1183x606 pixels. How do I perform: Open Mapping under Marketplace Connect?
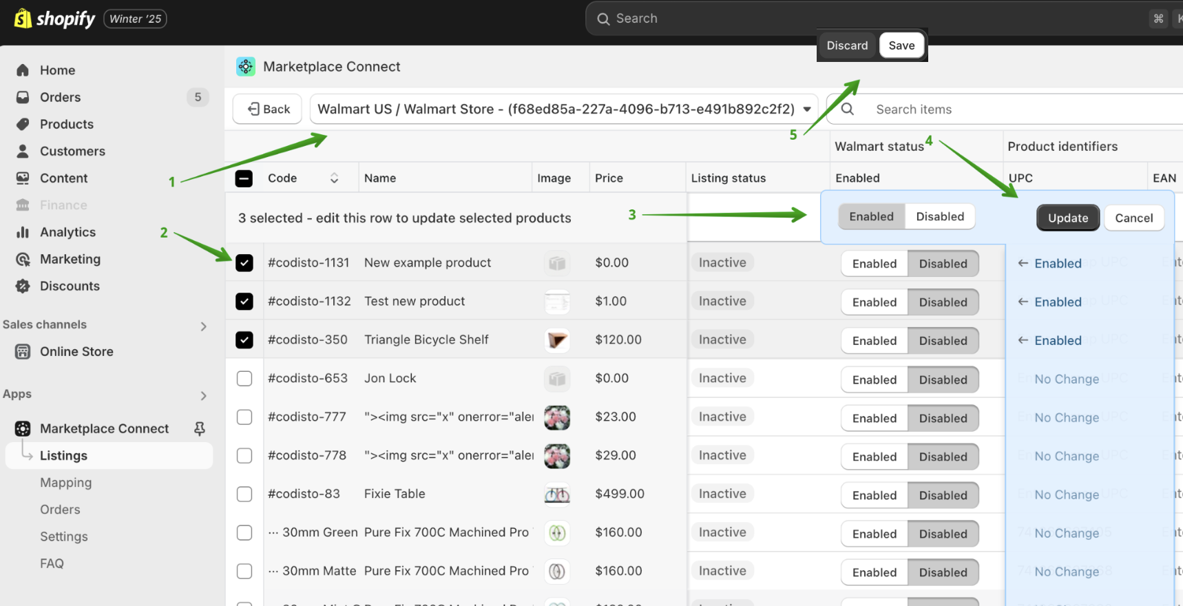click(x=65, y=483)
